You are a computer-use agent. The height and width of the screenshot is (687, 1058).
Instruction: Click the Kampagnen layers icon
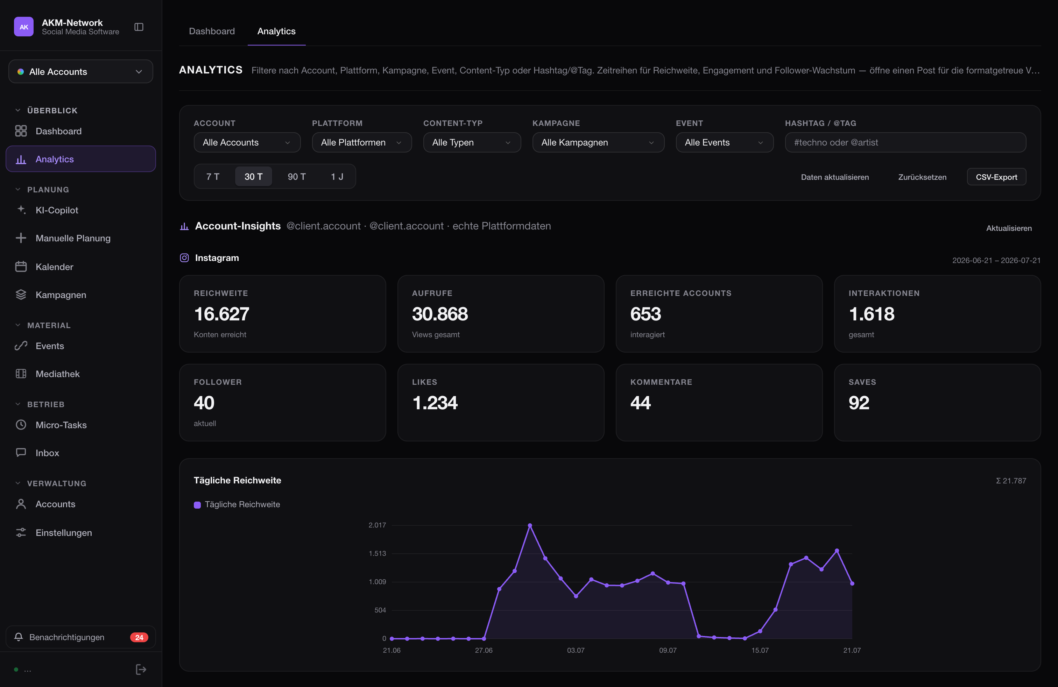point(21,295)
